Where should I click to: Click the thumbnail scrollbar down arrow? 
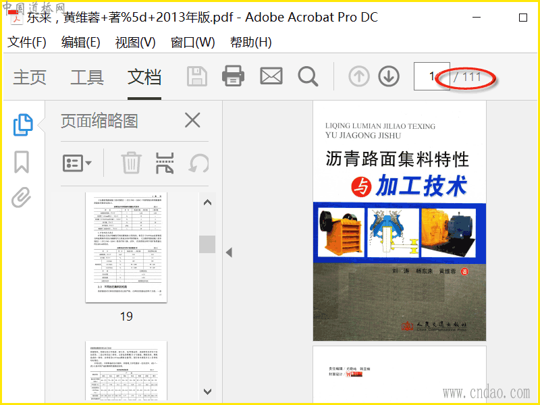tap(207, 391)
